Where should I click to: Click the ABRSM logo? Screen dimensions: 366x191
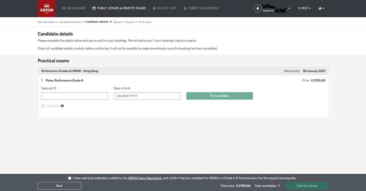(47, 9)
